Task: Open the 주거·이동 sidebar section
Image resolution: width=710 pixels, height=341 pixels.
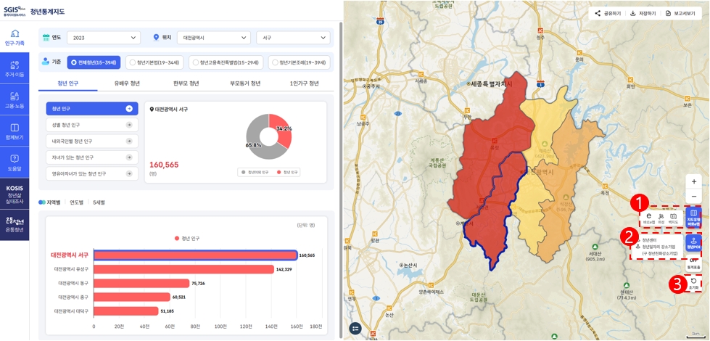Action: 15,69
